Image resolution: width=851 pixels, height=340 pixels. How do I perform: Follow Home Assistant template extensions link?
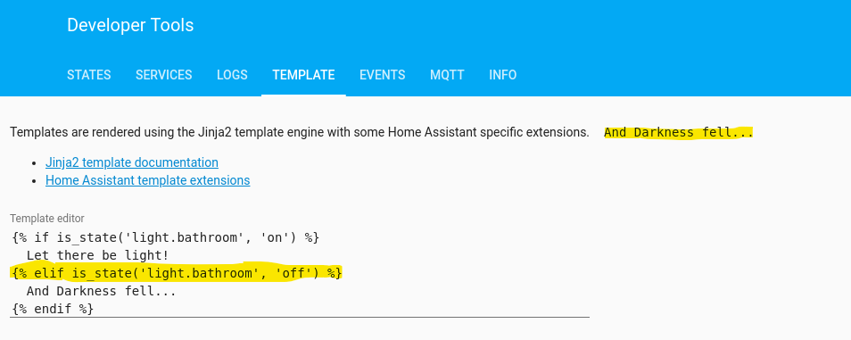click(147, 180)
